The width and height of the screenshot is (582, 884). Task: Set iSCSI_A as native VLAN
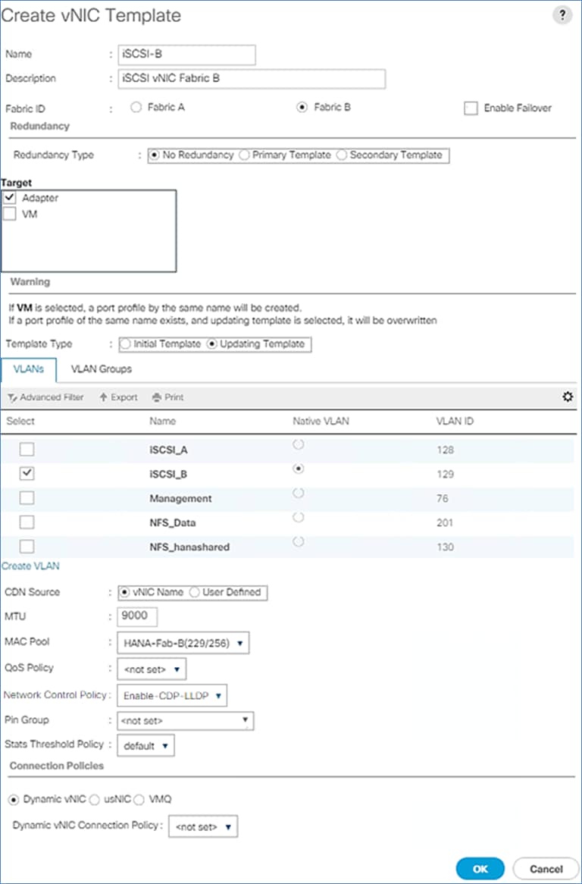299,445
